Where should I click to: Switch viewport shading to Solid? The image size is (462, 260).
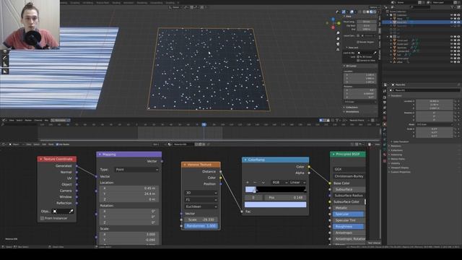point(368,12)
